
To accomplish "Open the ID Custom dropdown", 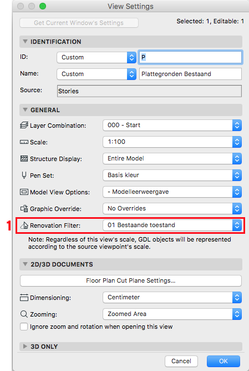I will [x=96, y=57].
